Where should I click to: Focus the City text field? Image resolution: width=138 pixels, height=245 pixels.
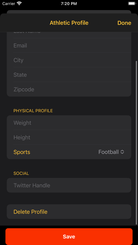[72, 60]
